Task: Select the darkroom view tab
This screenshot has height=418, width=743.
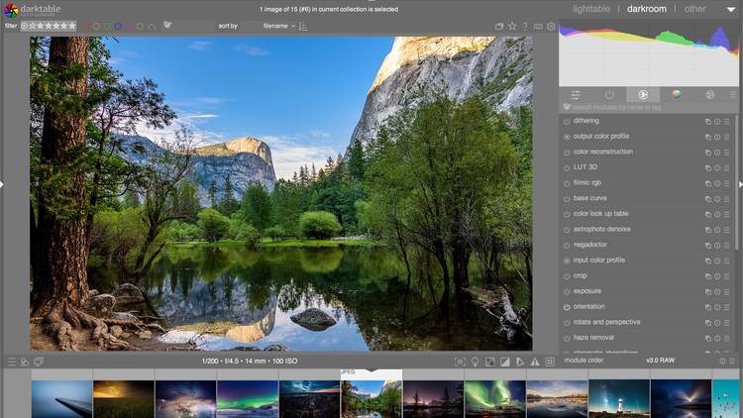Action: click(646, 9)
